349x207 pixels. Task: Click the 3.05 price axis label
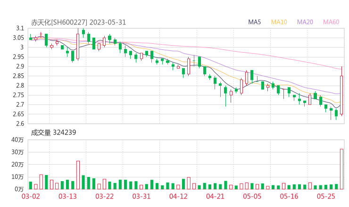pos(18,38)
